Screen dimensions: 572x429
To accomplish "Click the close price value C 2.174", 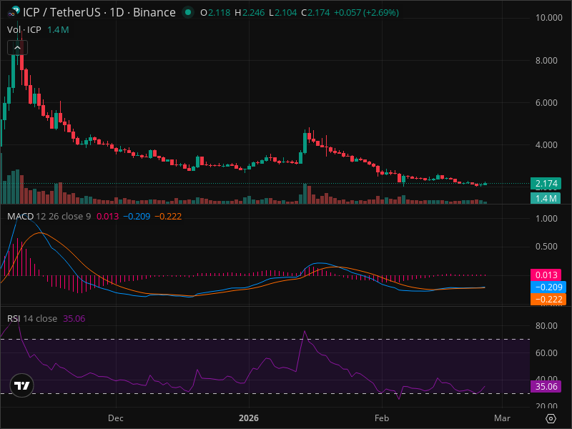I will (315, 13).
